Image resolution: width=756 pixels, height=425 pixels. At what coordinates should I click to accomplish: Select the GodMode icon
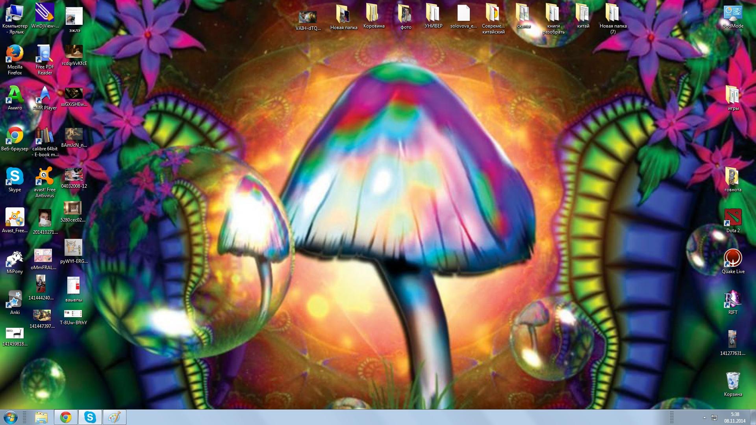(x=733, y=13)
